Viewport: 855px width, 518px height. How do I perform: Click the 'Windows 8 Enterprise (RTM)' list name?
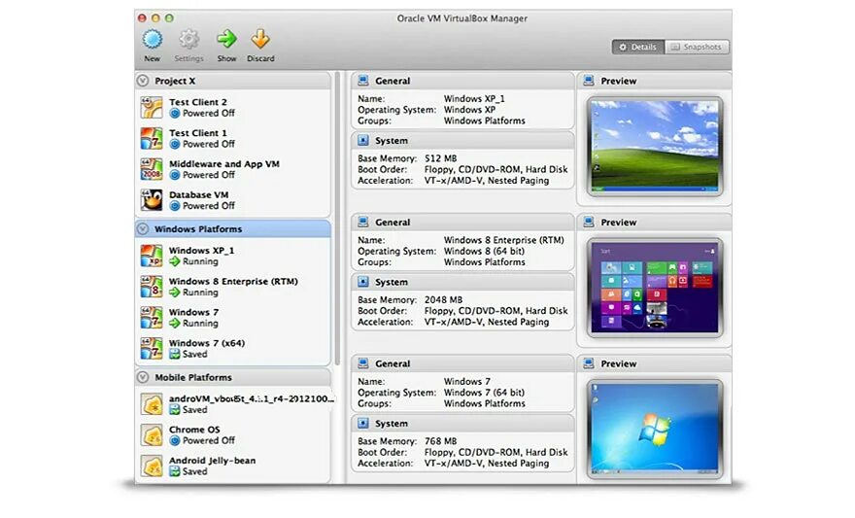click(233, 282)
